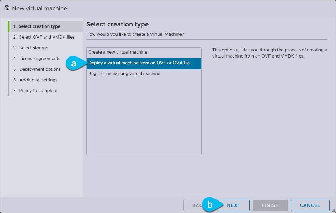This screenshot has width=336, height=213.
Task: Click the New virtual machine icon in title bar
Action: click(x=6, y=7)
